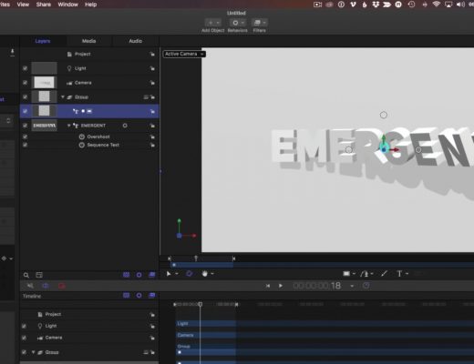474x364 pixels.
Task: Toggle Camera checkbox in the Timeline list
Action: 24,338
